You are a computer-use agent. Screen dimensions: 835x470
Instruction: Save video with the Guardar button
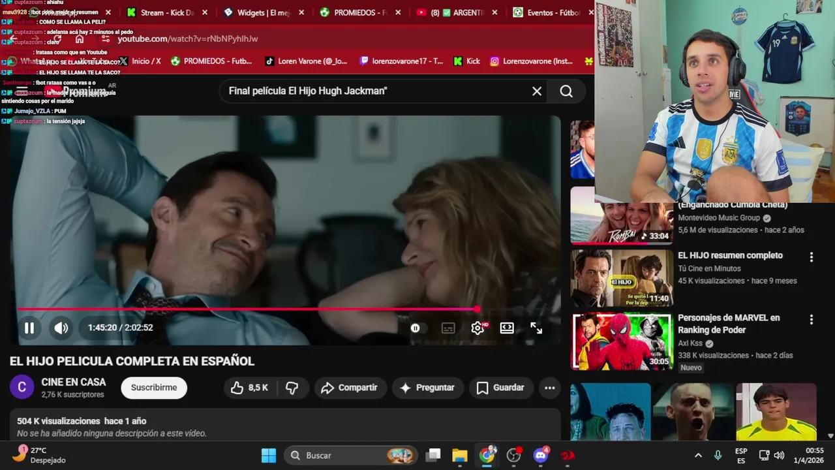[x=501, y=388]
